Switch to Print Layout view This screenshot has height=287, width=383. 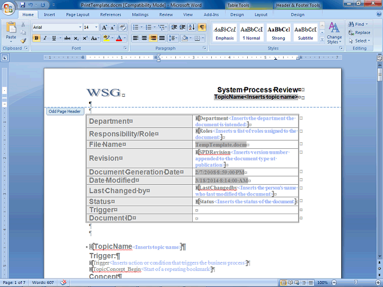pos(283,283)
